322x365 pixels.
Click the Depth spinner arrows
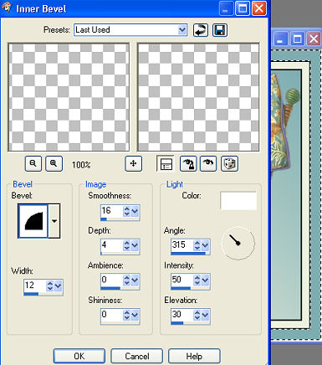click(127, 245)
